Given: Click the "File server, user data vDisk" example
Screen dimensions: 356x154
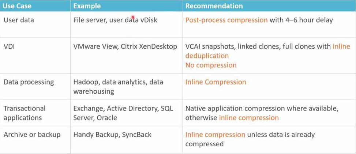Looking at the screenshot, I should point(115,20).
